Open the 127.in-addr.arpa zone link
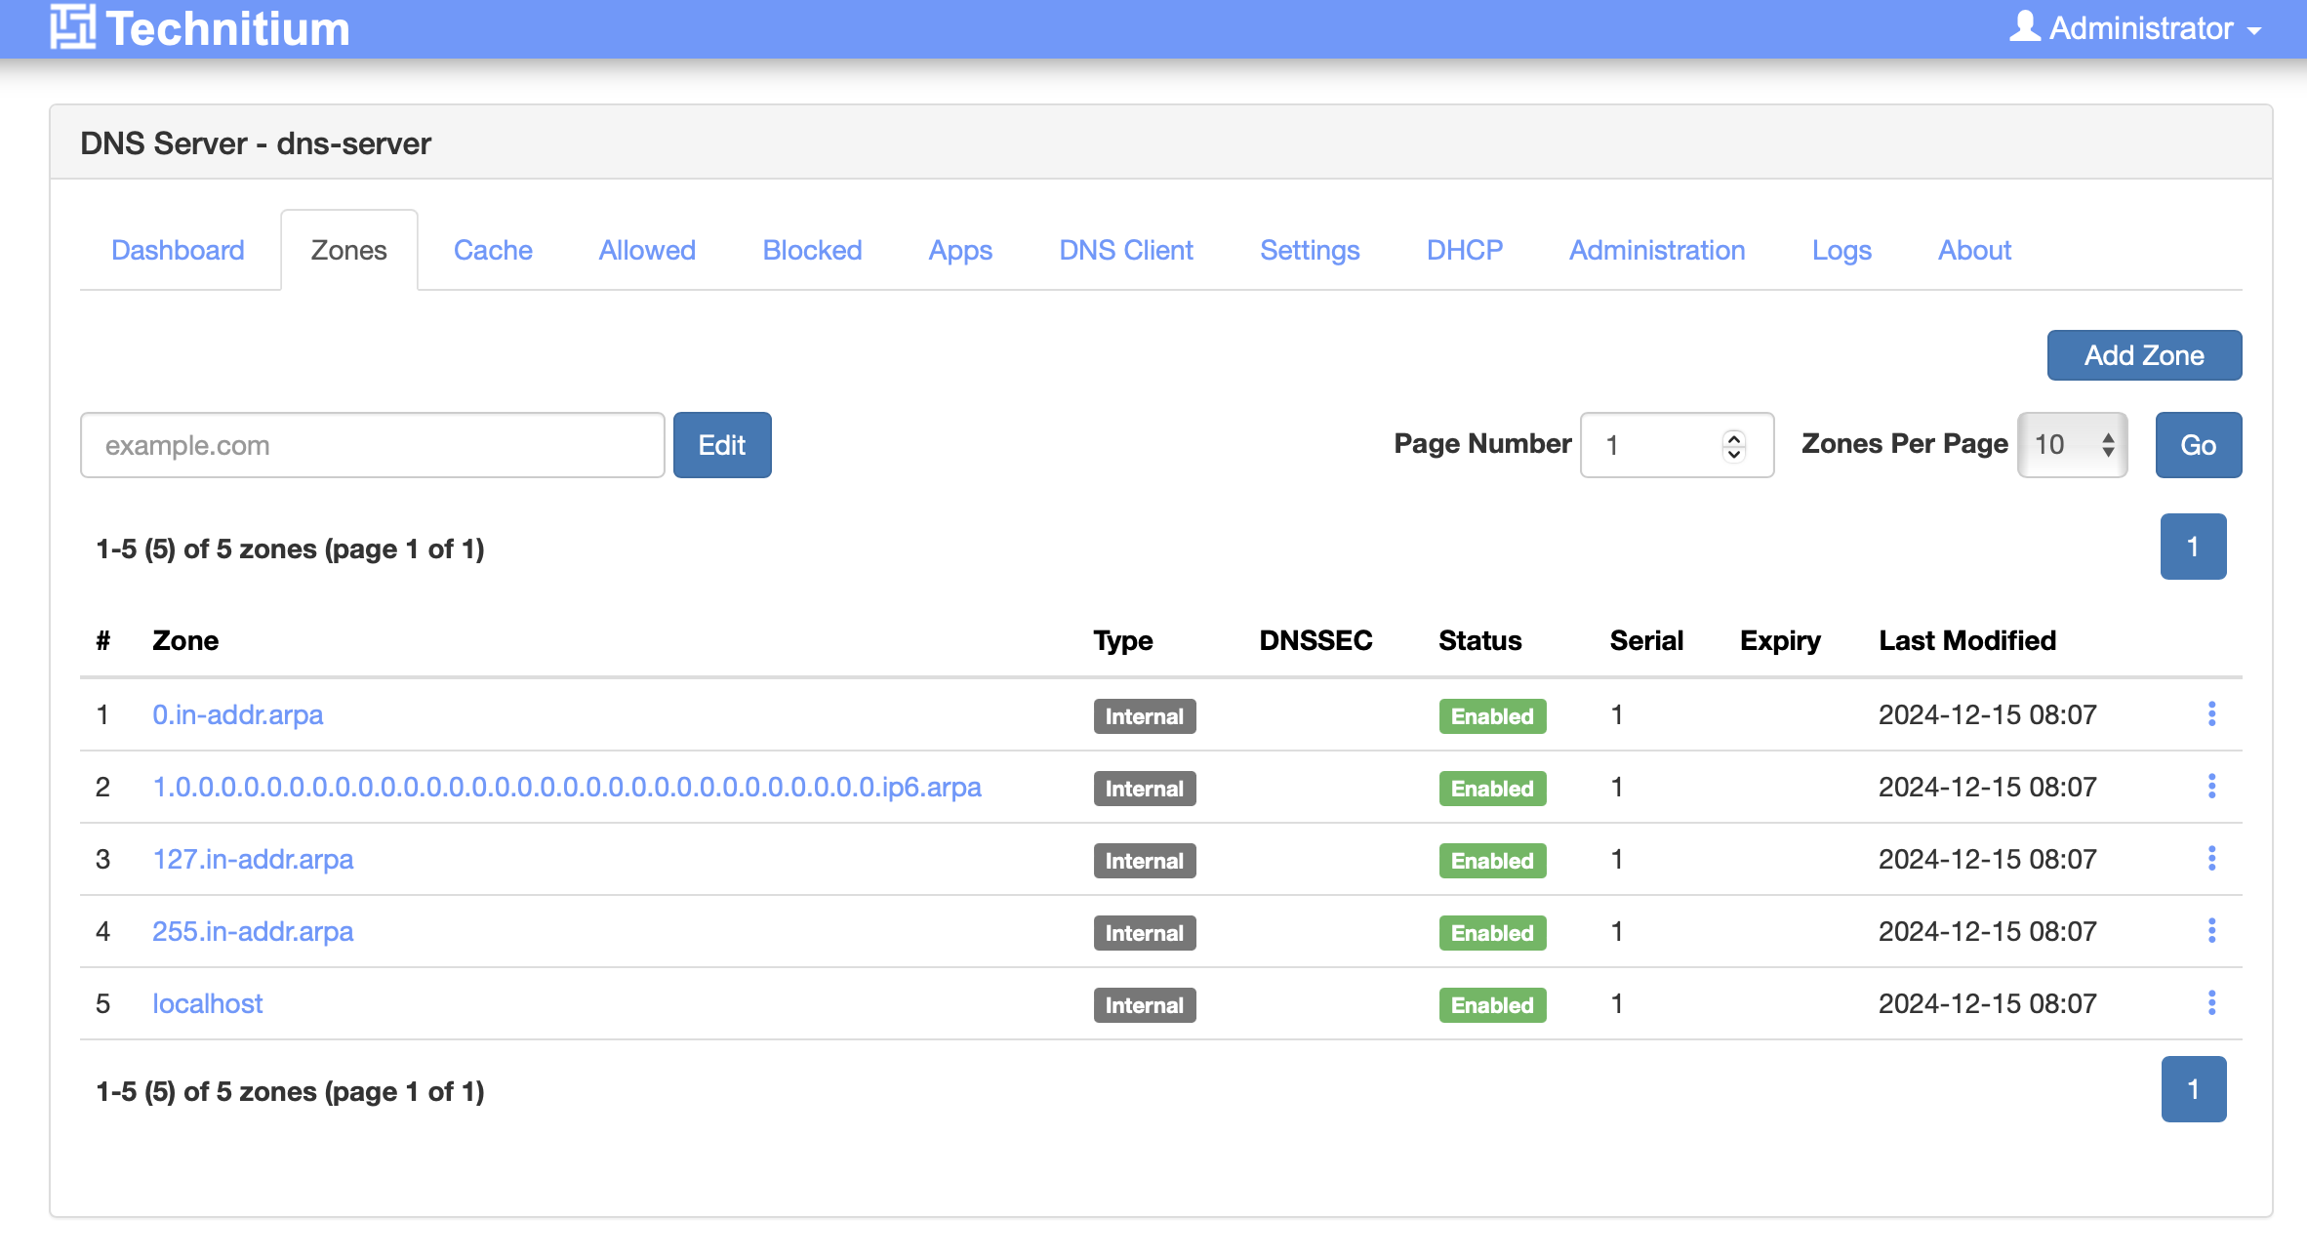 253,859
